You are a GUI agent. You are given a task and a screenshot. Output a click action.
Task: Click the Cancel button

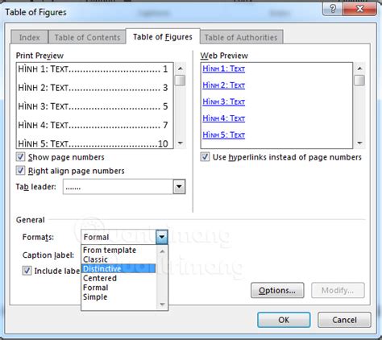(344, 320)
